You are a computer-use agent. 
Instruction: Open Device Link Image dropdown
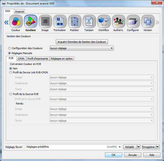click(x=102, y=77)
